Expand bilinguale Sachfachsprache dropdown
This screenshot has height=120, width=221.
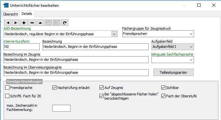191,60
